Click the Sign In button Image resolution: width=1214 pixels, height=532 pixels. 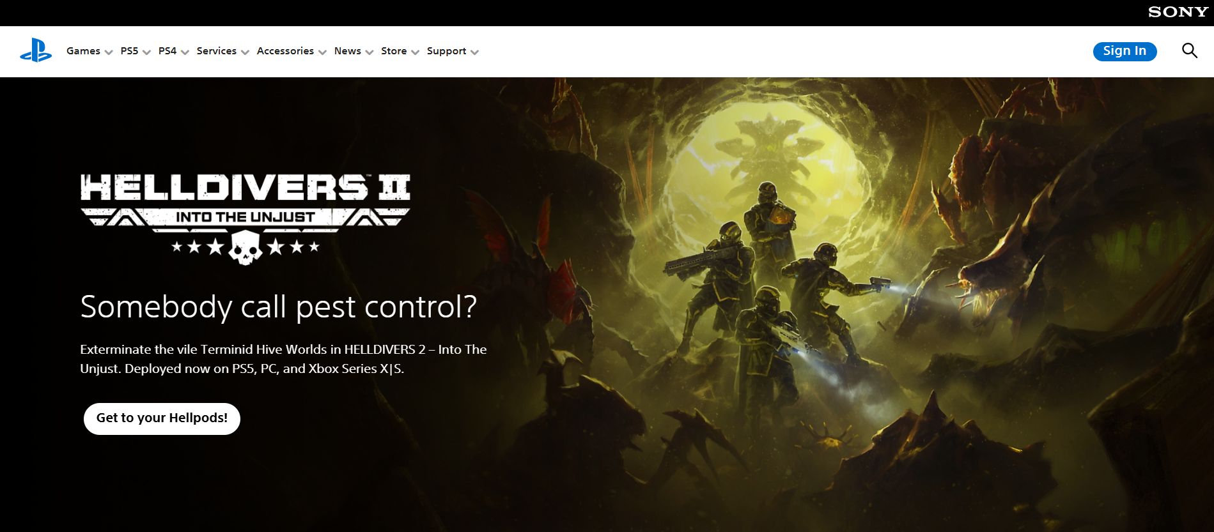tap(1125, 51)
